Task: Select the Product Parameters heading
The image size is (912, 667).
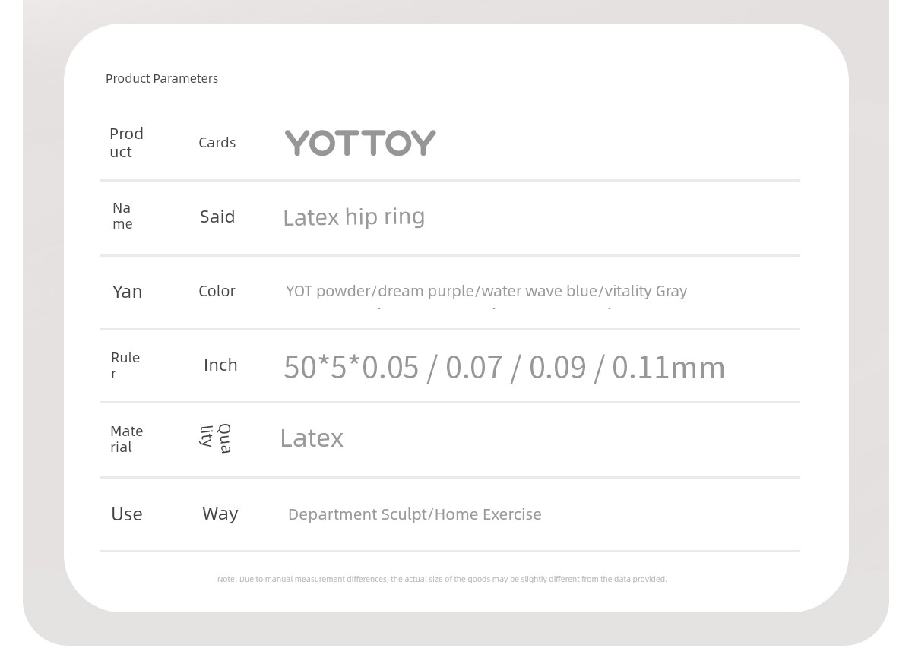Action: click(162, 78)
